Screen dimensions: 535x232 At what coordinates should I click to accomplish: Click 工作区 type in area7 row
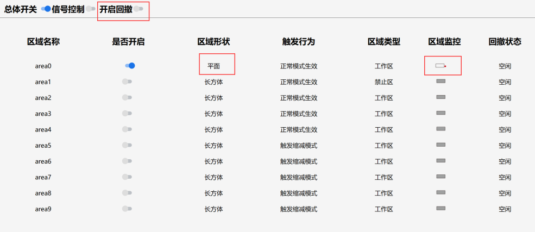(384, 178)
